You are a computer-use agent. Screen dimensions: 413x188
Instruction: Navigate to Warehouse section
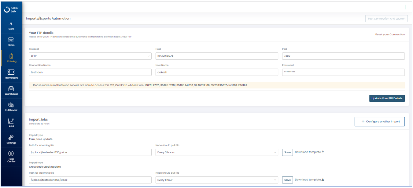tap(11, 90)
